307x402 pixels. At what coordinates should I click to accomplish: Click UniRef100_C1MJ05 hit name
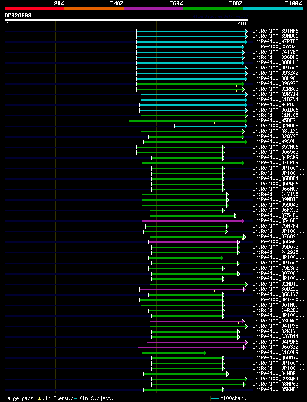pyautogui.click(x=275, y=115)
